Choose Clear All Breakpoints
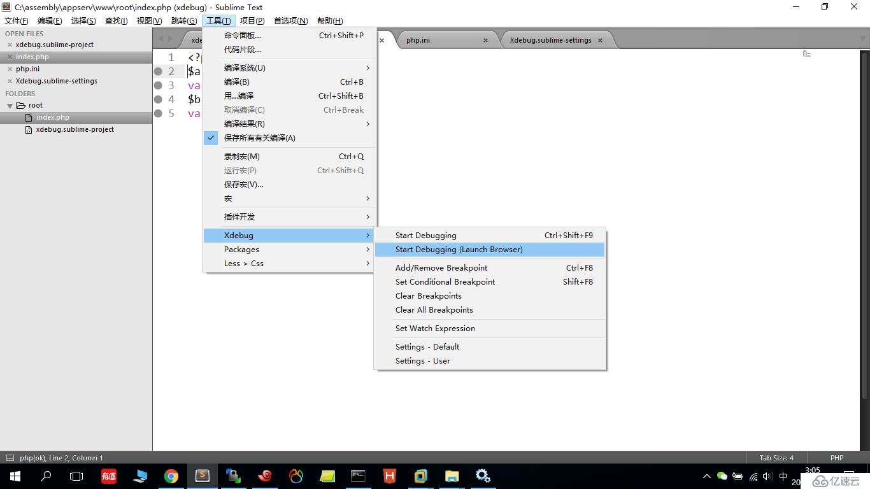The width and height of the screenshot is (870, 489). click(490, 310)
